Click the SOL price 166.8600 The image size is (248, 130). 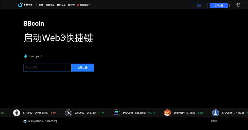(x=141, y=113)
